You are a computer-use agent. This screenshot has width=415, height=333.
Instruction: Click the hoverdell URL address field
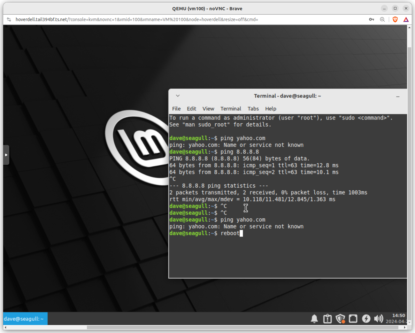click(x=137, y=19)
